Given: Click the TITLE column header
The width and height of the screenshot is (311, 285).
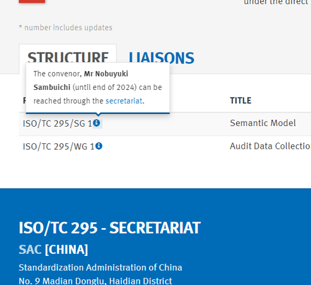Looking at the screenshot, I should click(x=241, y=101).
